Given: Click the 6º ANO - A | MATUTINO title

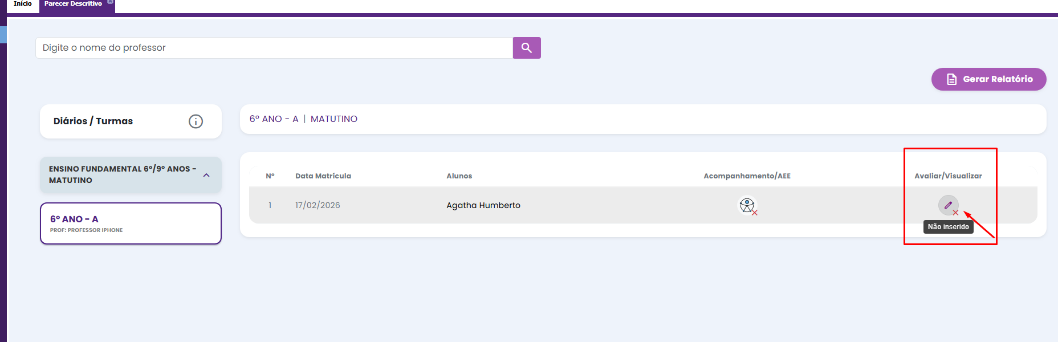Looking at the screenshot, I should 303,119.
